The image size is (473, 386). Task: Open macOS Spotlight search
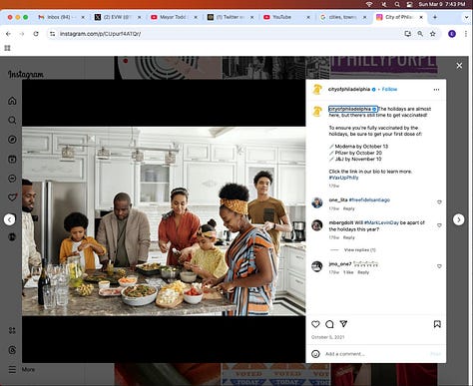tap(397, 4)
